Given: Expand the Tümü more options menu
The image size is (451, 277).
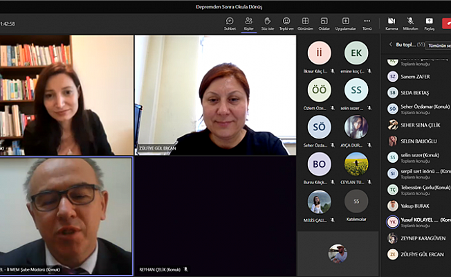Looking at the screenshot, I should point(367,23).
